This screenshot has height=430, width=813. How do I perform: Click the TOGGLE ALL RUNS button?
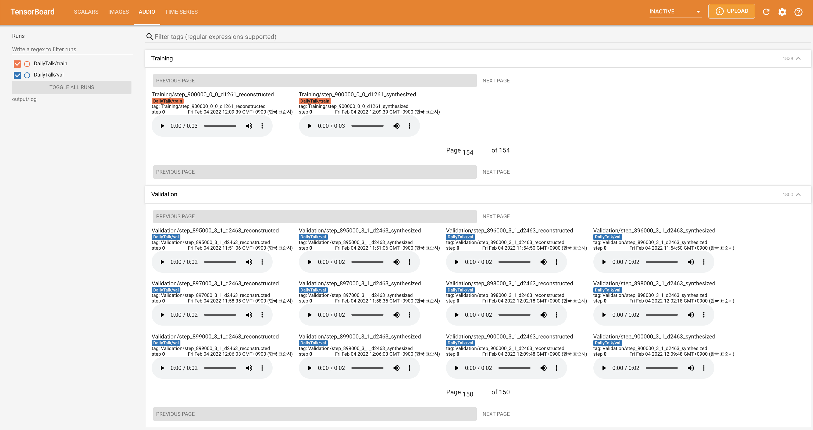pyautogui.click(x=72, y=87)
